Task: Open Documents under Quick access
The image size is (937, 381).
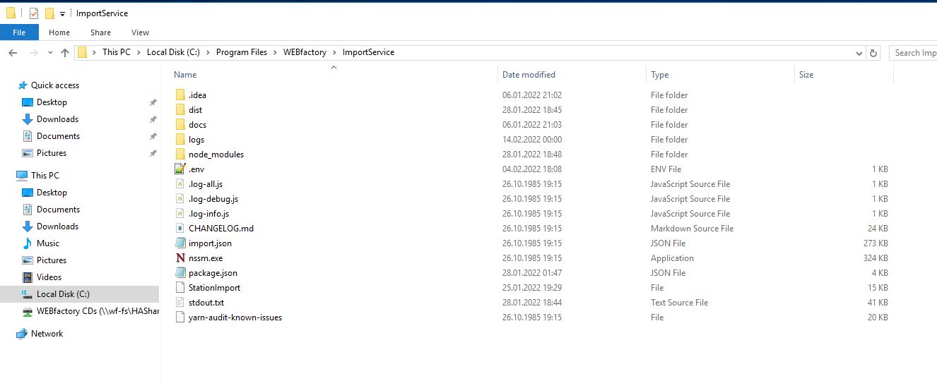Action: [58, 136]
